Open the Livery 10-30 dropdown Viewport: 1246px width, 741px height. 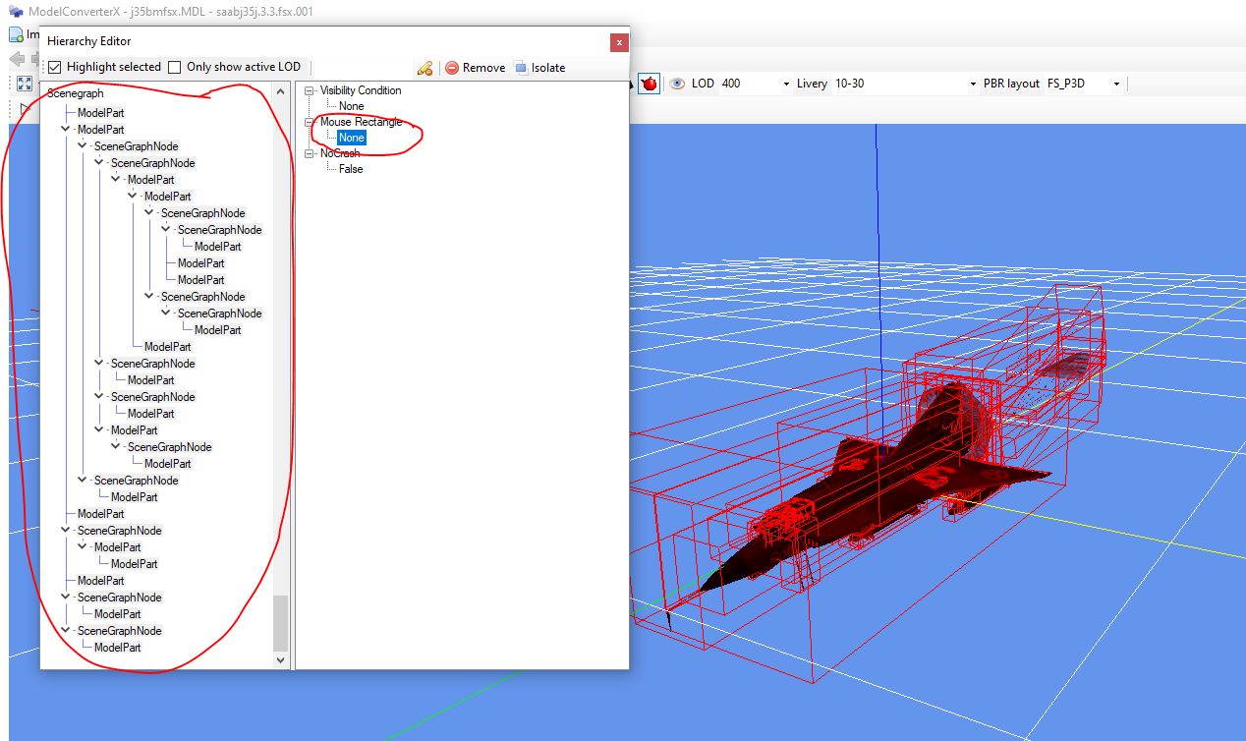(973, 85)
